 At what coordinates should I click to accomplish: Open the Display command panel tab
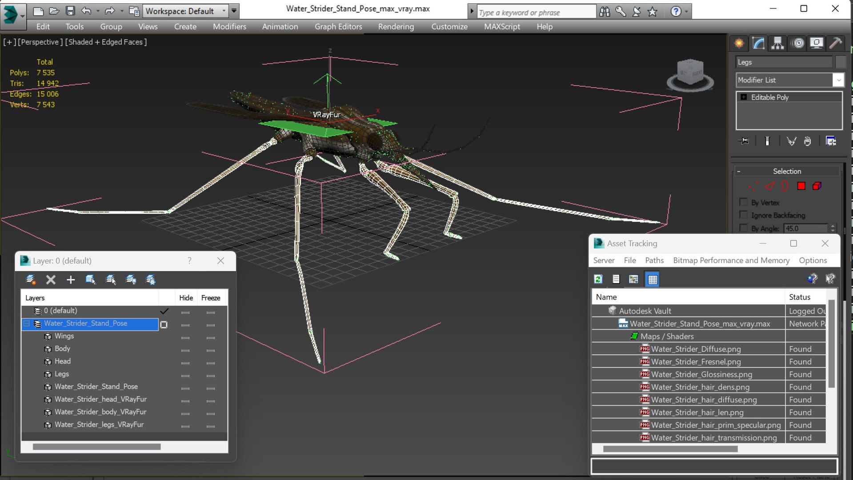click(817, 43)
